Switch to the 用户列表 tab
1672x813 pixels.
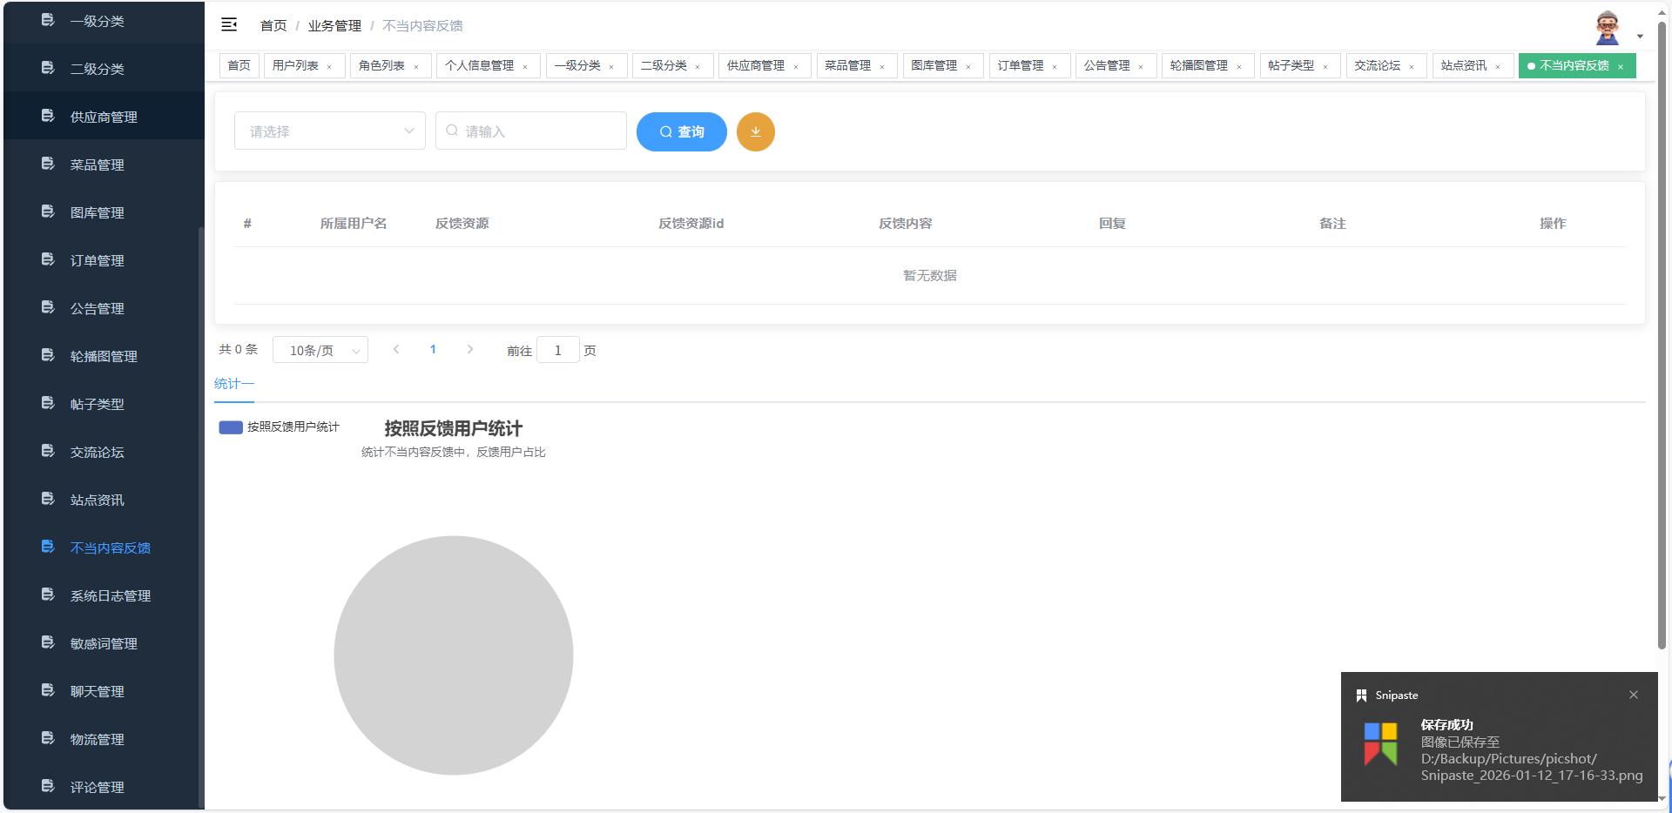tap(296, 65)
